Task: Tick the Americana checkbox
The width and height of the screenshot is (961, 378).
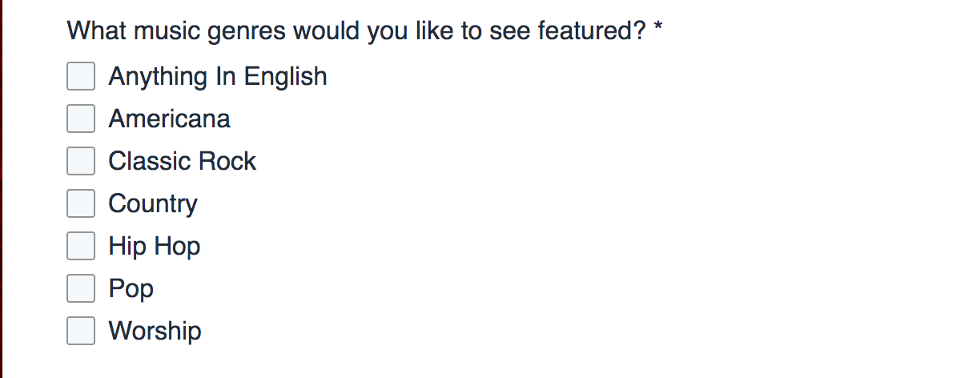Action: point(81,119)
